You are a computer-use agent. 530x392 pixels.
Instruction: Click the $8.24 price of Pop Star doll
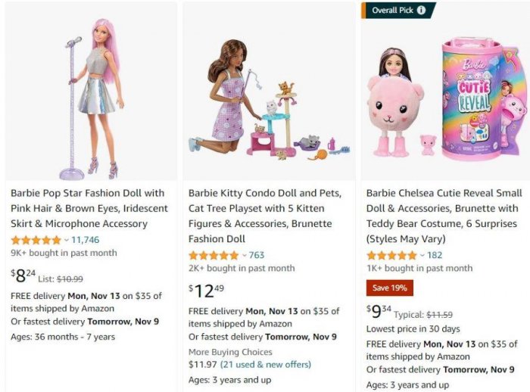[23, 275]
